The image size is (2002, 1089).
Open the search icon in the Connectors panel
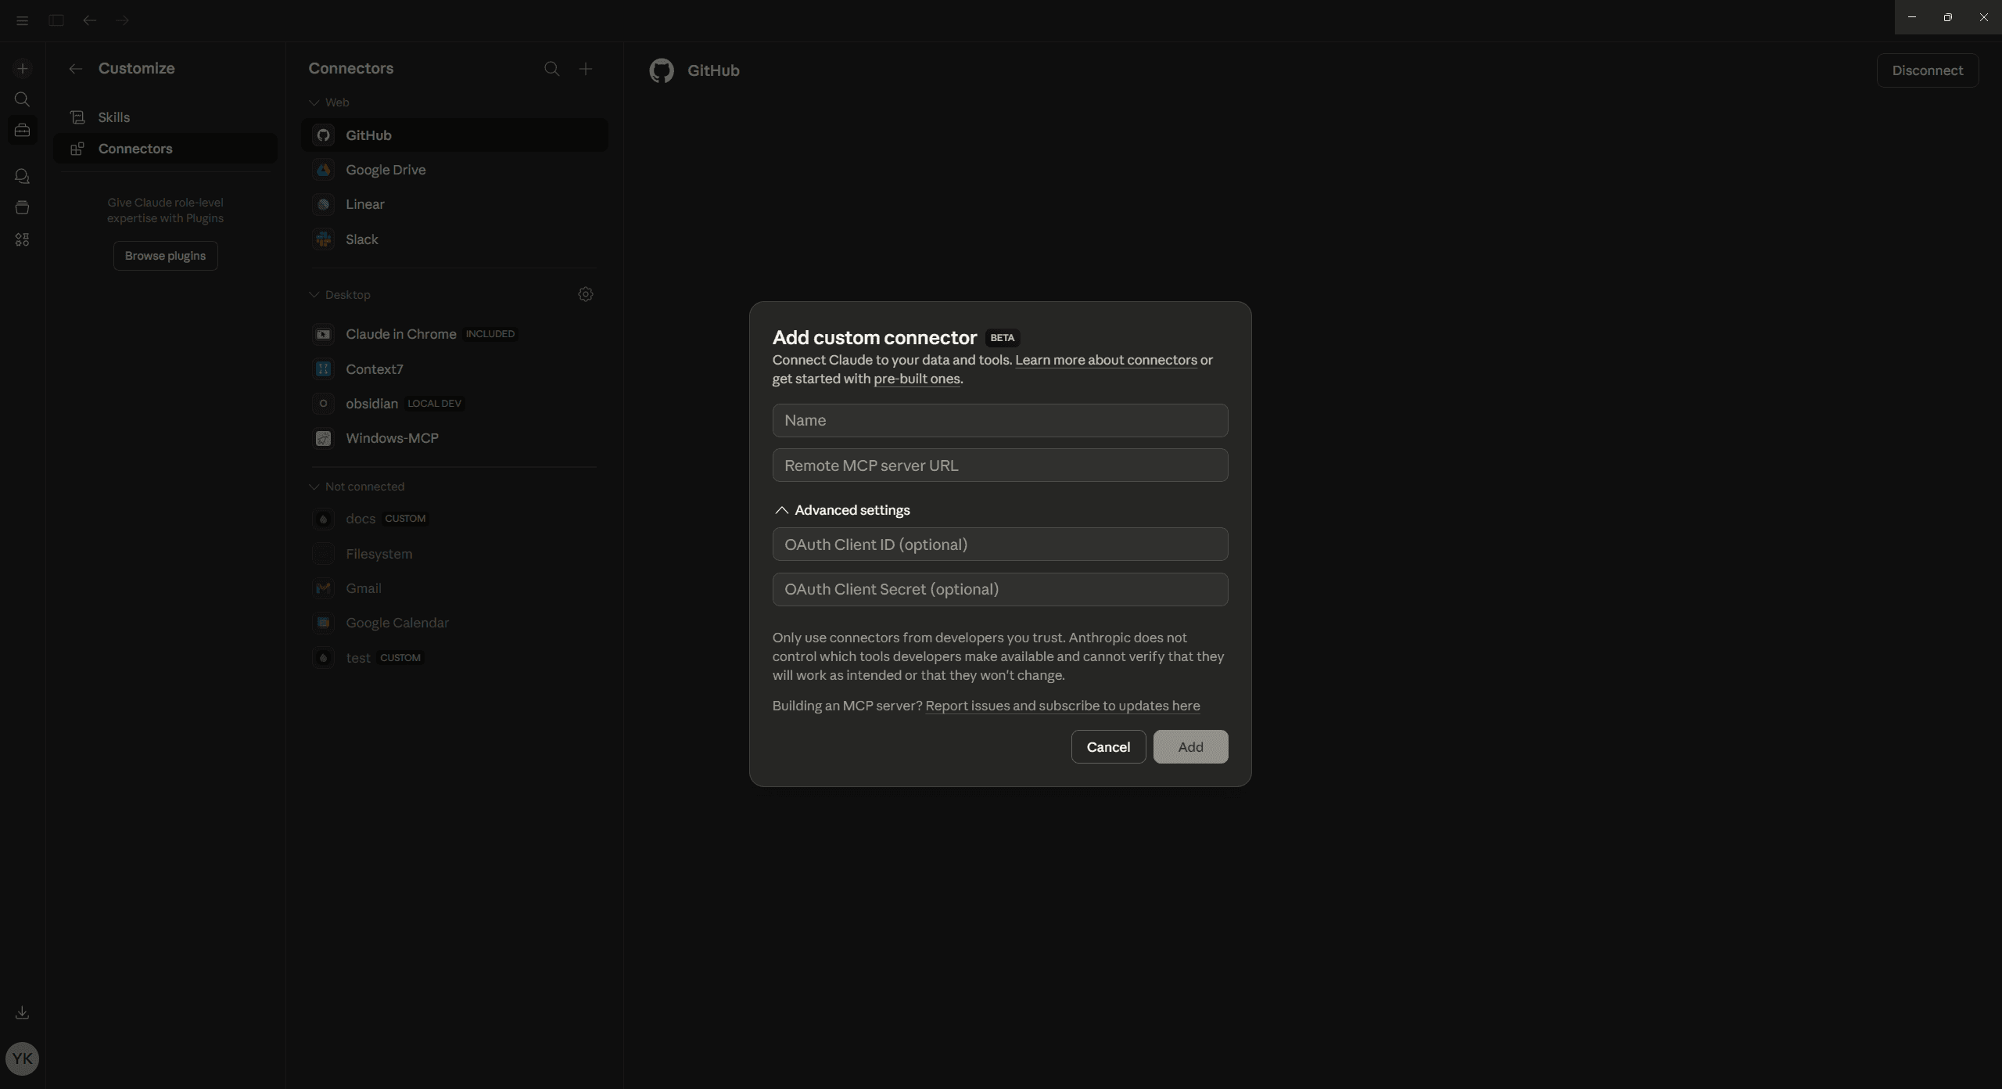click(552, 69)
